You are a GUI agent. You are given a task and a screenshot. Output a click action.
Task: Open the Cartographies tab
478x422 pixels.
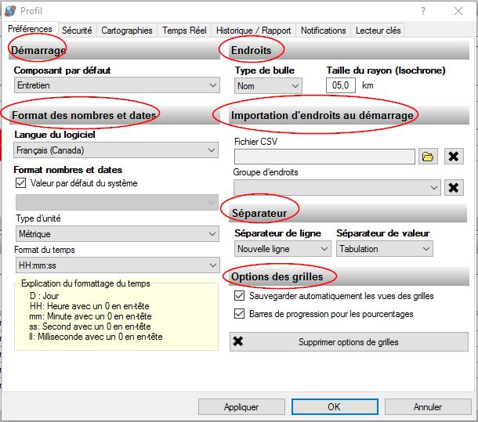click(x=127, y=31)
